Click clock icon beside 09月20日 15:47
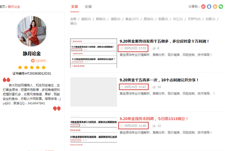The height and width of the screenshot is (151, 226). [122, 87]
